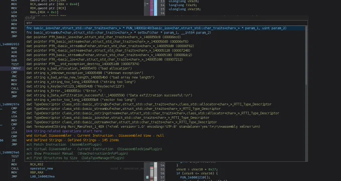Viewport: 341px width, 181px height.
Task: Click FUN_140001210() call in decompiler
Action: point(195,177)
